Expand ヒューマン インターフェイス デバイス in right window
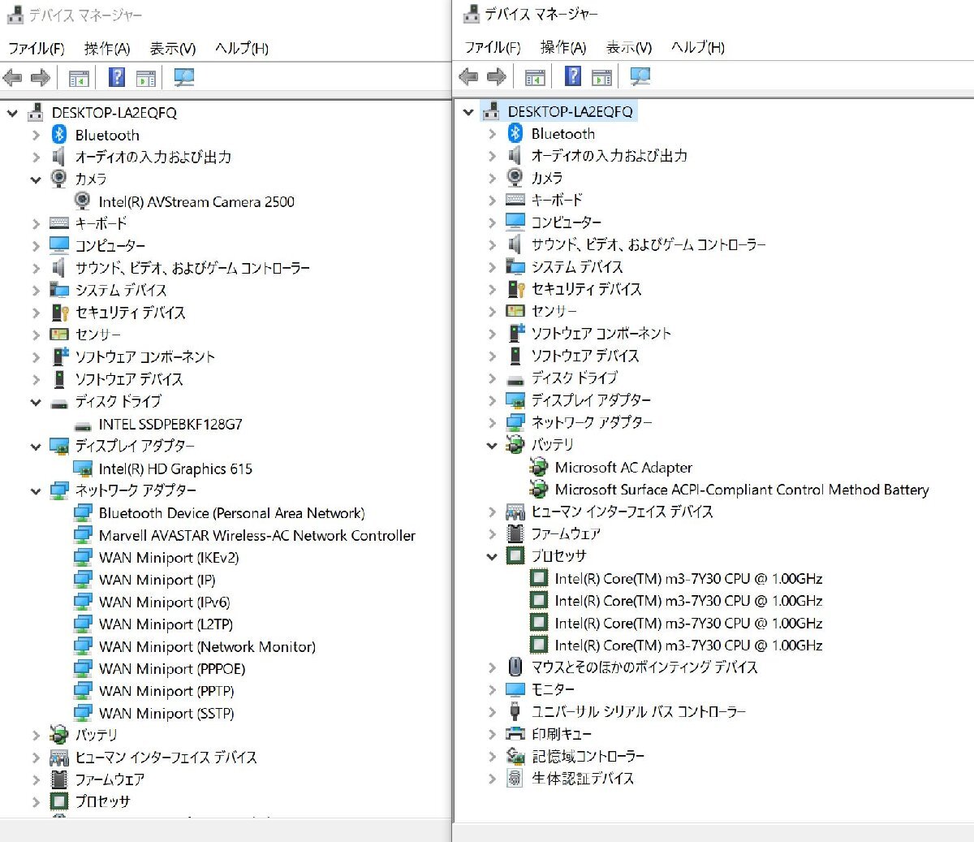Viewport: 974px width, 842px height. coord(492,512)
